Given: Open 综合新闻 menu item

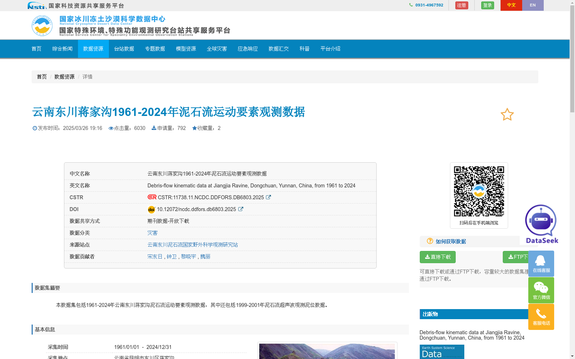Looking at the screenshot, I should pyautogui.click(x=63, y=49).
